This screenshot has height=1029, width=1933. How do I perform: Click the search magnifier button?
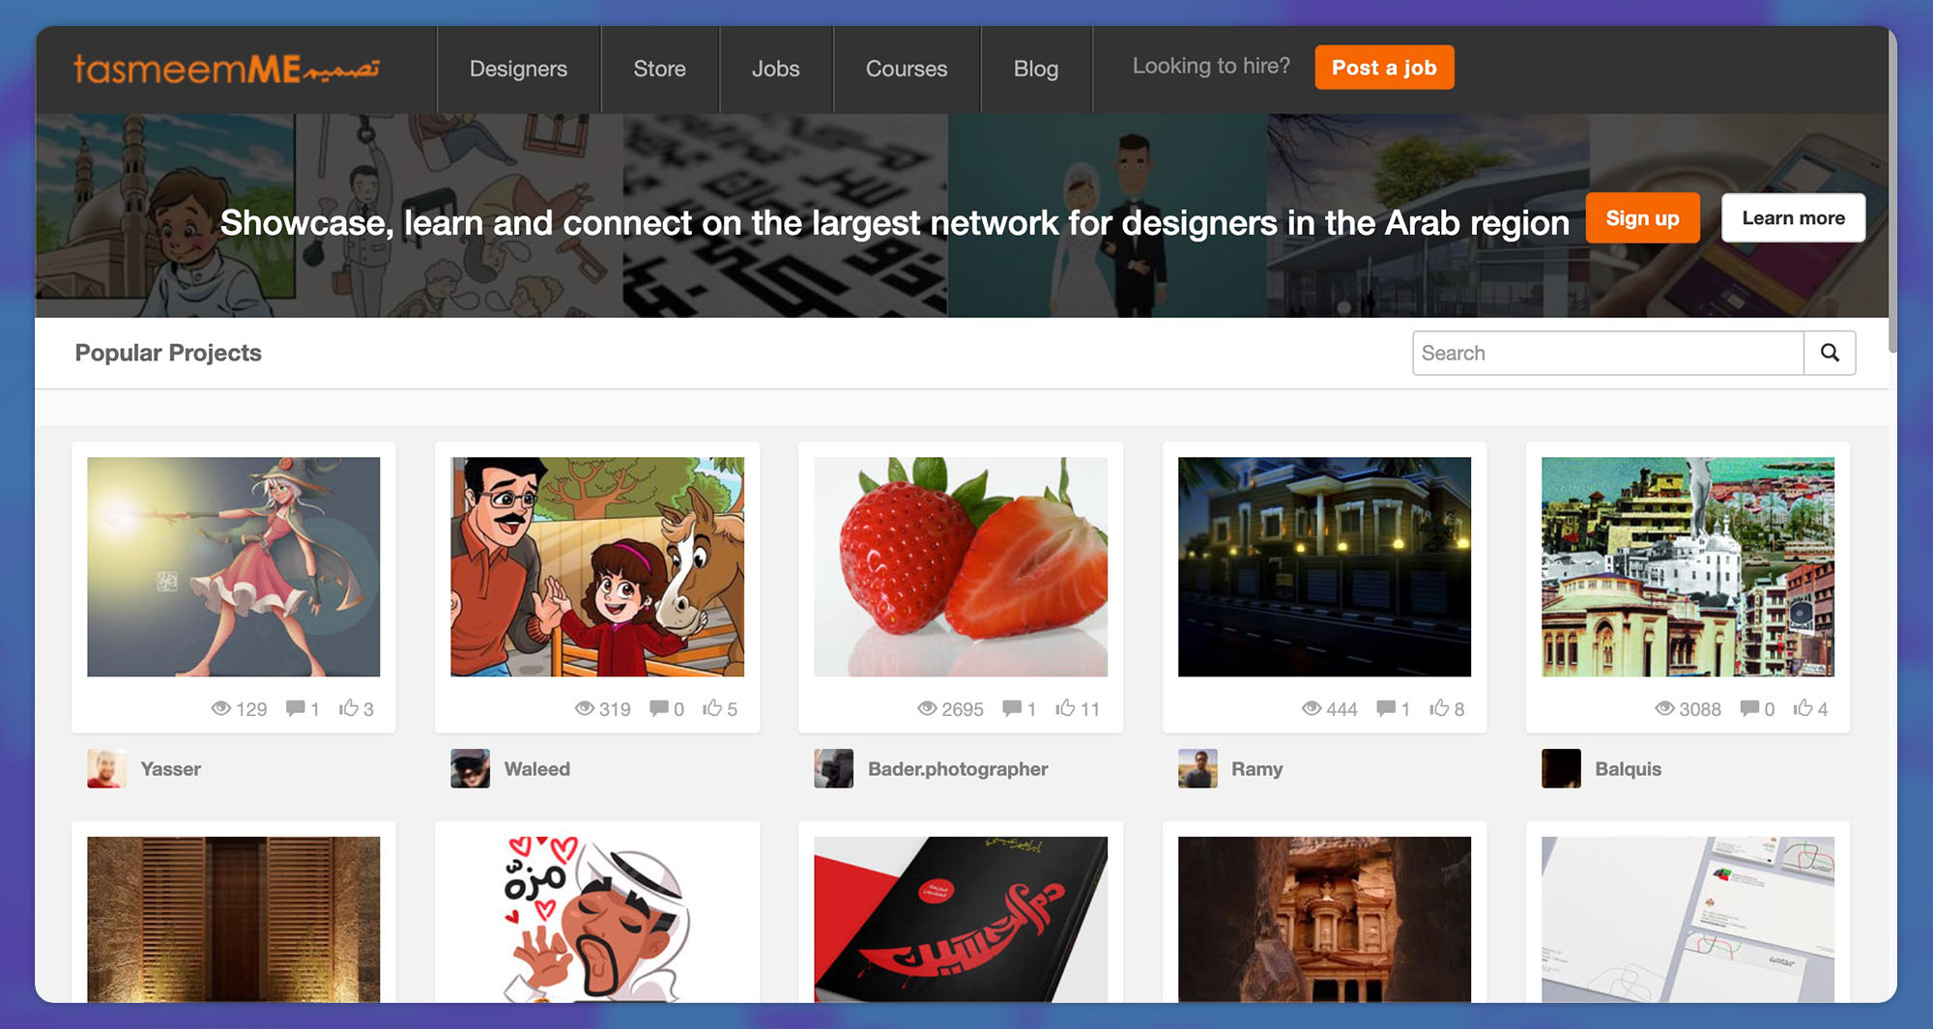pyautogui.click(x=1830, y=353)
